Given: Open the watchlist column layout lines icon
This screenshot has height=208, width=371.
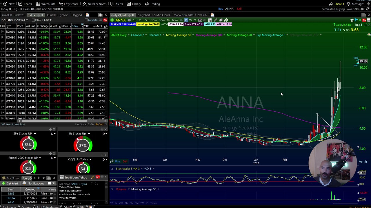Looking at the screenshot, I should pos(101,20).
